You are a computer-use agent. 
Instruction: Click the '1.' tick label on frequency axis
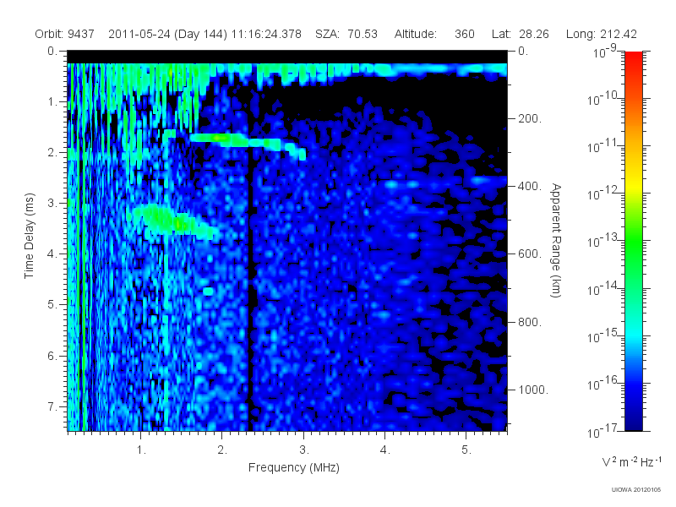tap(141, 450)
